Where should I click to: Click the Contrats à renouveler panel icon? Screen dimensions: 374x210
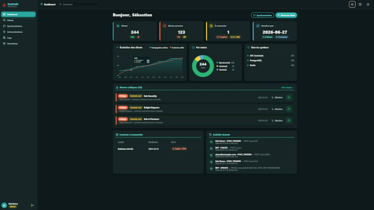click(x=117, y=135)
